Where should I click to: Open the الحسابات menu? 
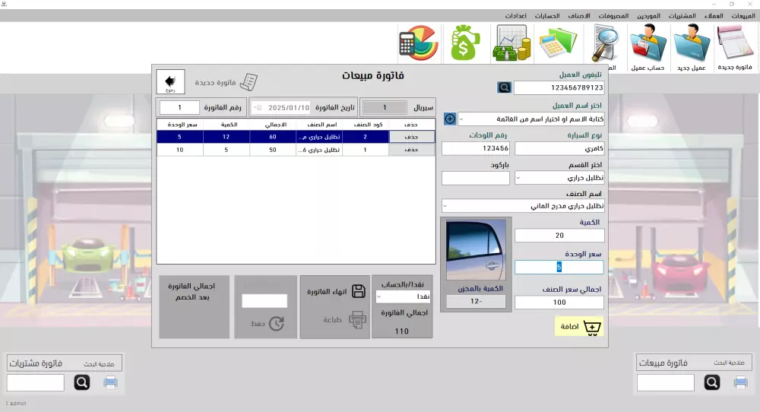tap(547, 16)
